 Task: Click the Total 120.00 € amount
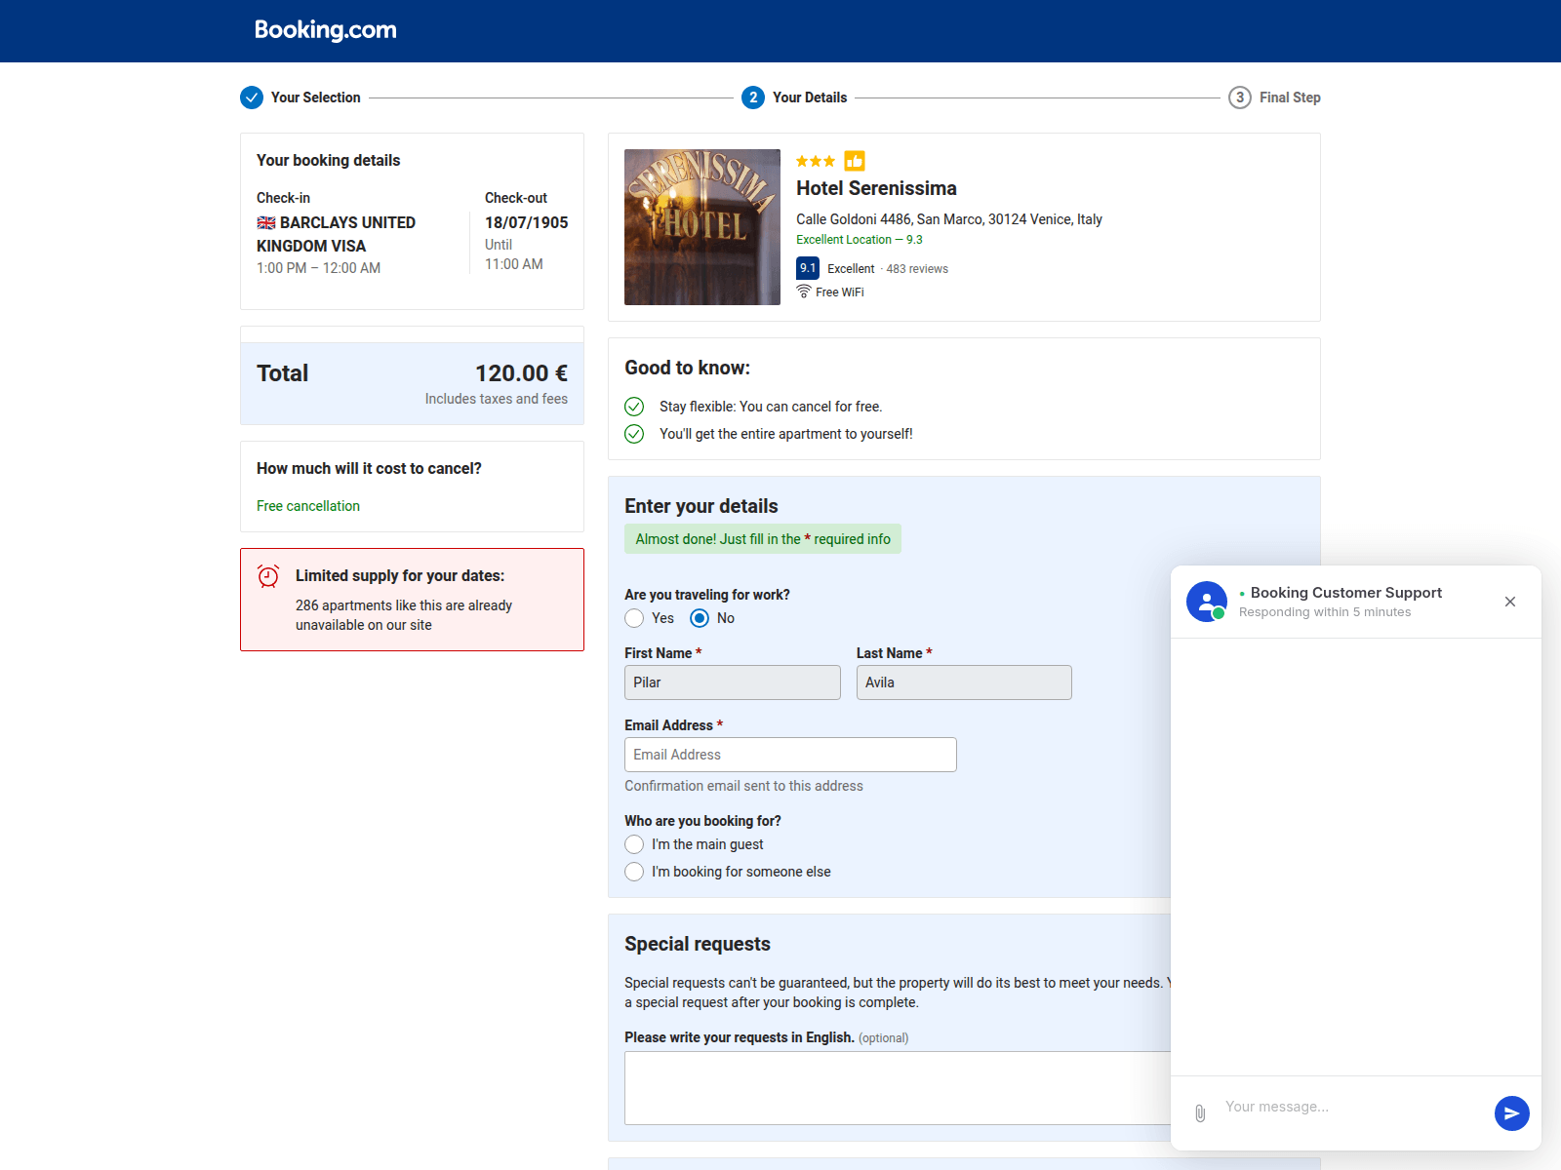521,373
